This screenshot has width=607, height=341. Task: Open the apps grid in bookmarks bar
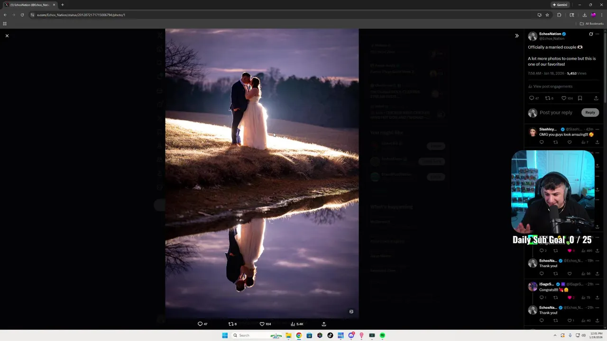5,24
